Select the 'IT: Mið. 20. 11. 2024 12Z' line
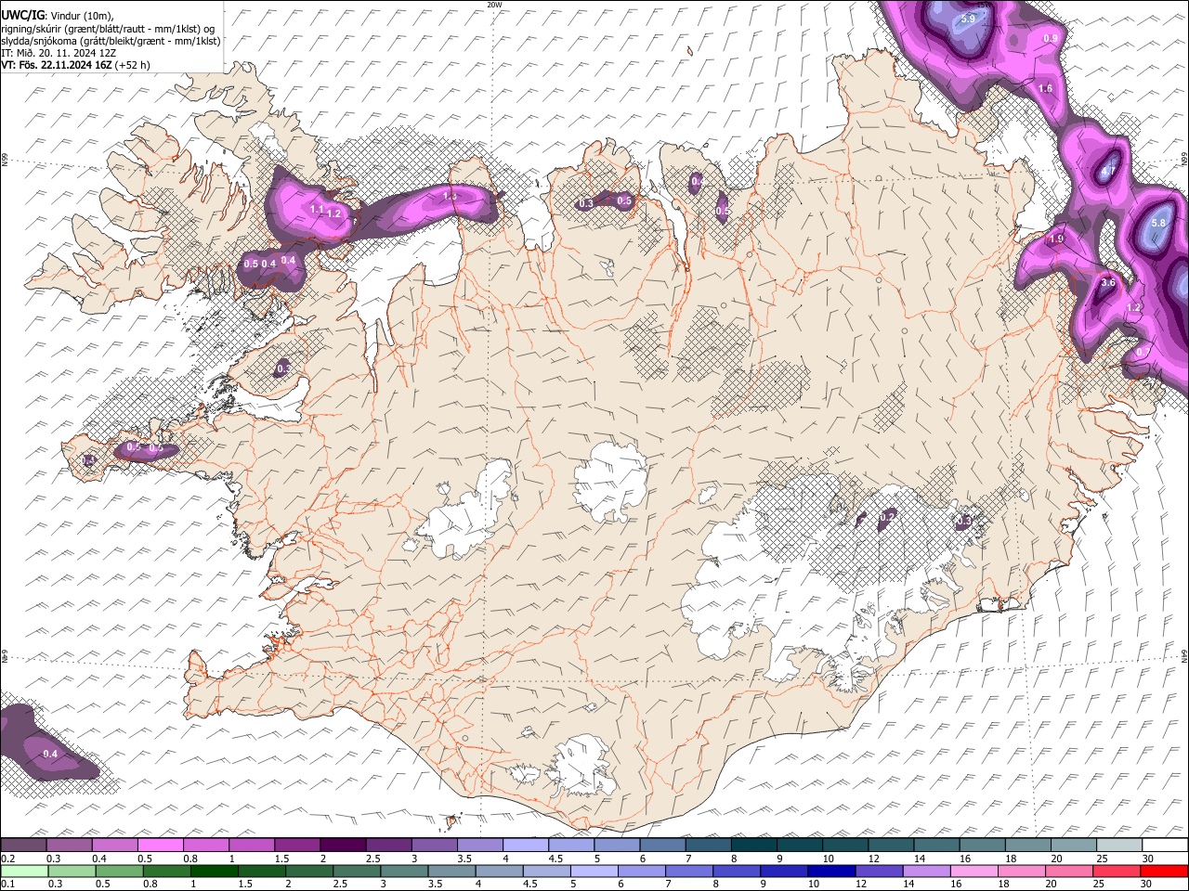 tap(59, 53)
